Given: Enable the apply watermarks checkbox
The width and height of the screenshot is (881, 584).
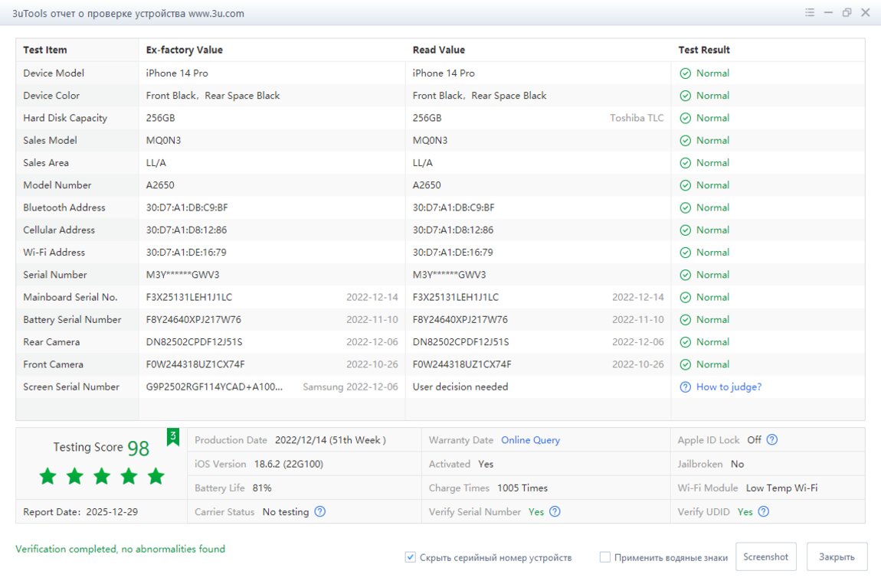Looking at the screenshot, I should 605,557.
